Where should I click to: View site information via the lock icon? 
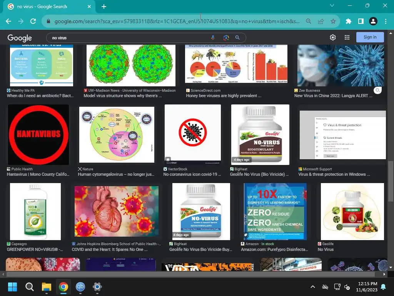coord(48,22)
